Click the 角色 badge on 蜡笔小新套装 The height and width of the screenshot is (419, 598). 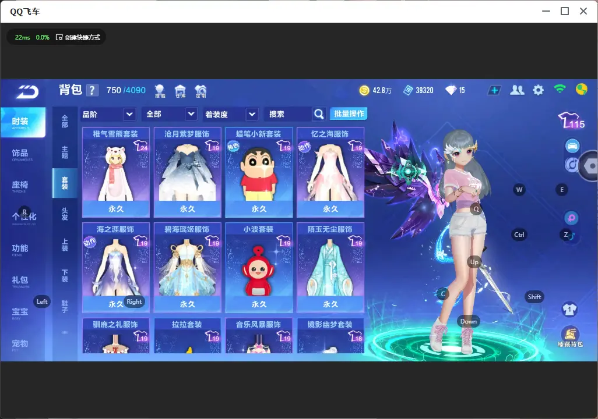[233, 146]
